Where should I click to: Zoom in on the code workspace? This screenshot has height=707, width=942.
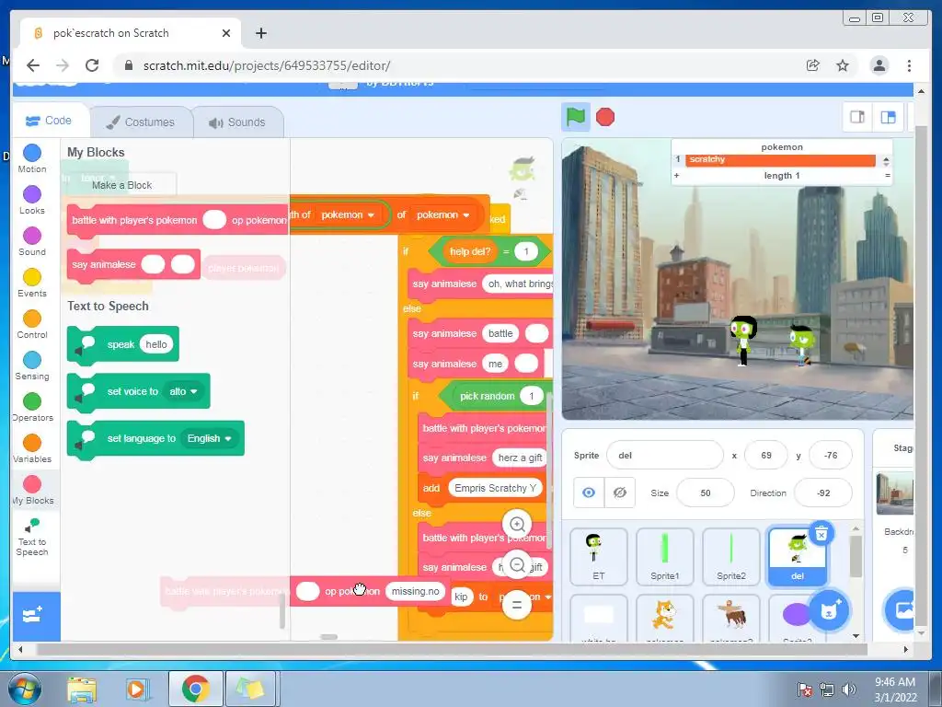point(517,524)
